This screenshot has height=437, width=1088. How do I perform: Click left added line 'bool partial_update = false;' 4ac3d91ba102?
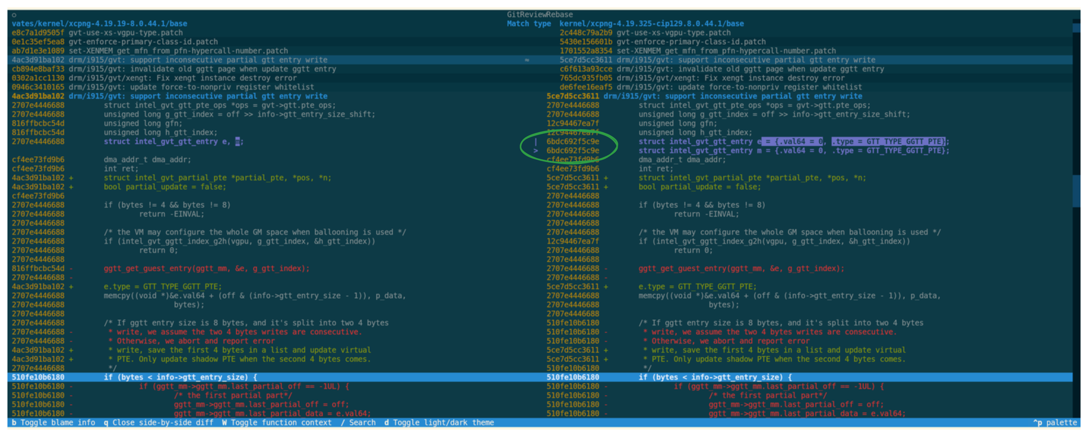[165, 187]
